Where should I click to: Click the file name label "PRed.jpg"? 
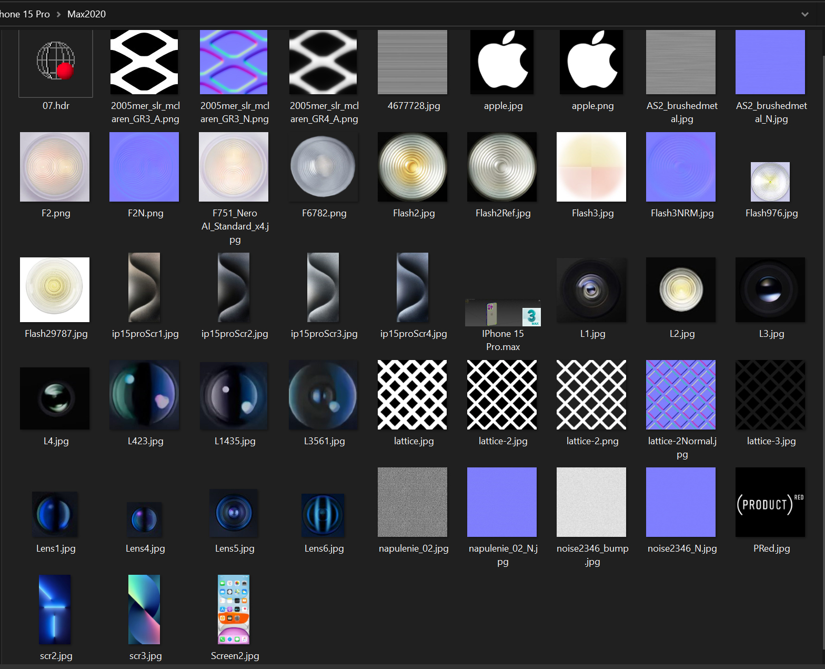point(771,548)
